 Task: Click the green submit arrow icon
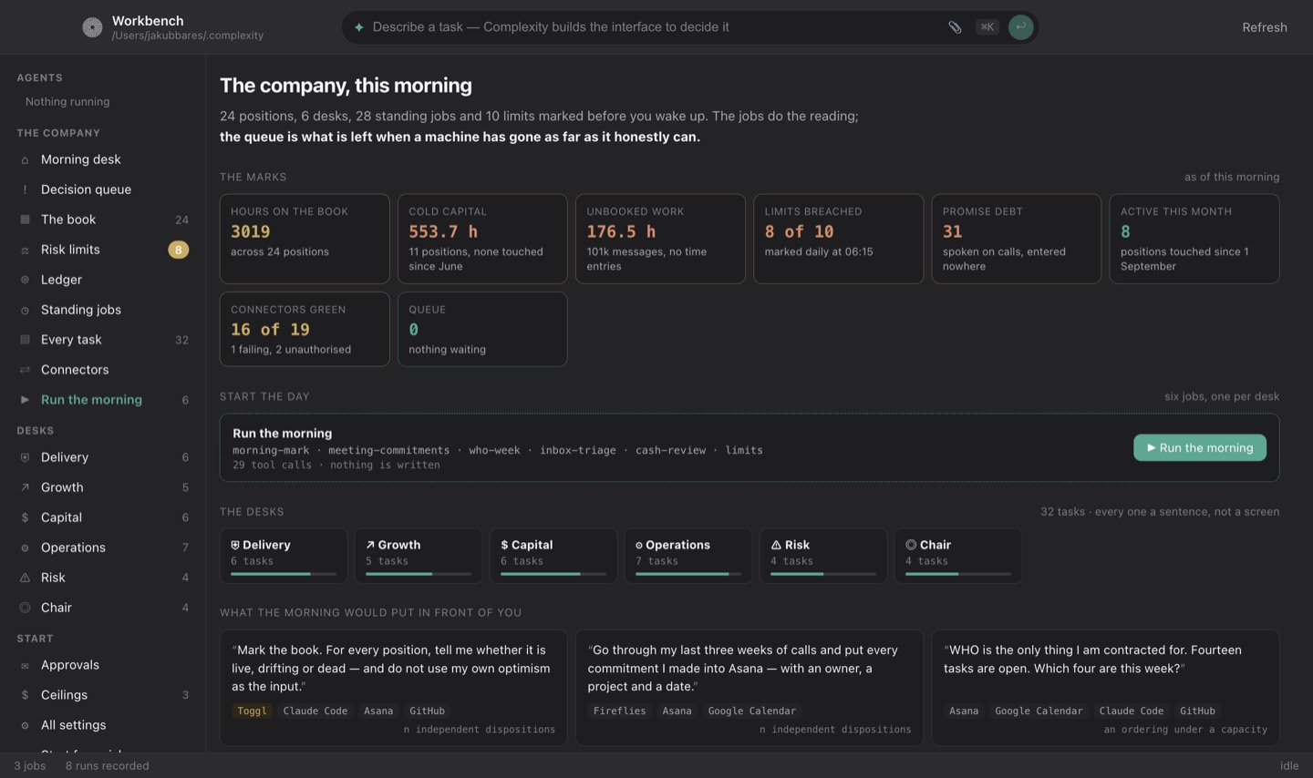1020,27
